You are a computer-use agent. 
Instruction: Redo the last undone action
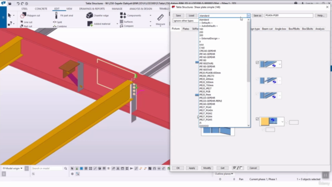click(x=22, y=4)
